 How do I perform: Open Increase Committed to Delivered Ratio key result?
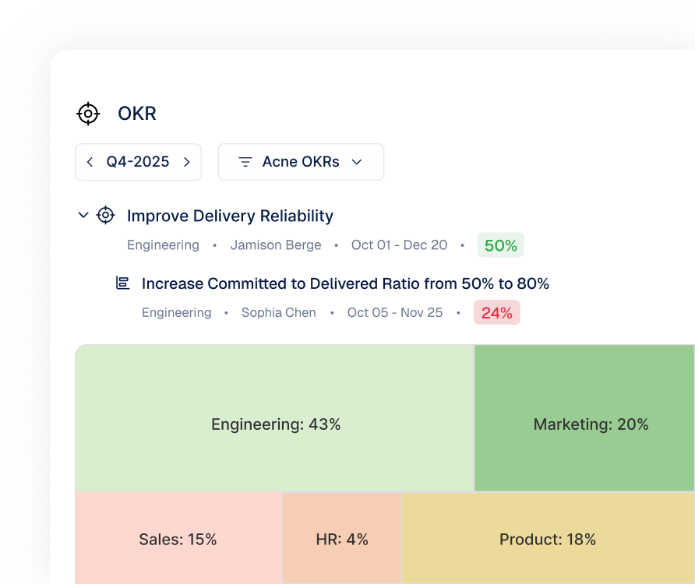345,283
